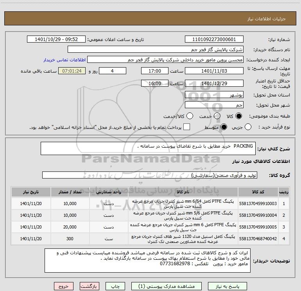Click the 10,000 quantity in row 1
The height and width of the screenshot is (291, 301).
(70, 204)
